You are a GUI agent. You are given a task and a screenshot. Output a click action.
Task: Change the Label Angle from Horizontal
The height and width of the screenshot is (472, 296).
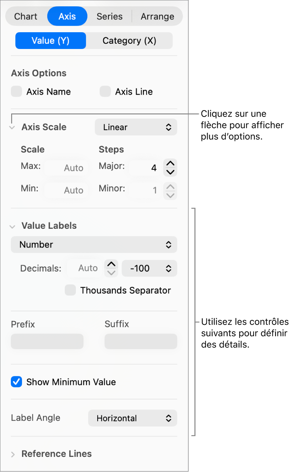[133, 418]
